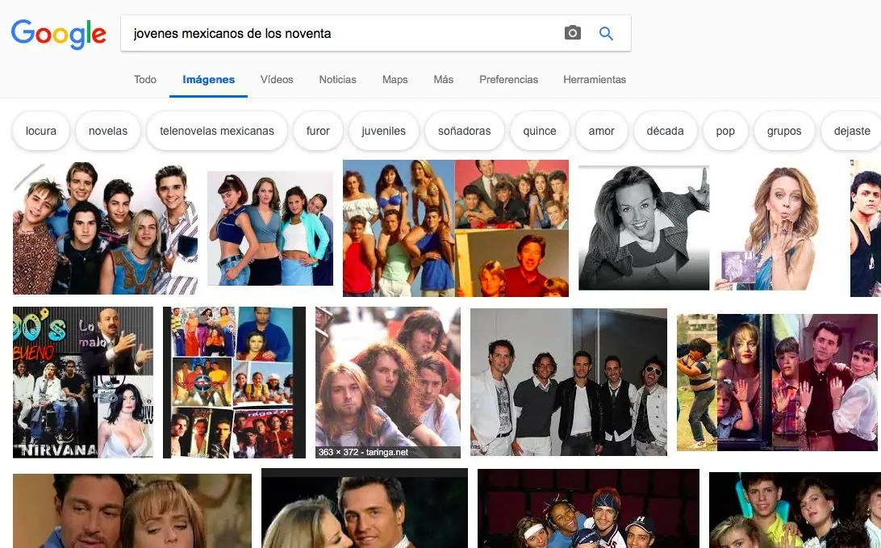881x548 pixels.
Task: Click the blue magnifying glass search icon
Action: pos(606,33)
